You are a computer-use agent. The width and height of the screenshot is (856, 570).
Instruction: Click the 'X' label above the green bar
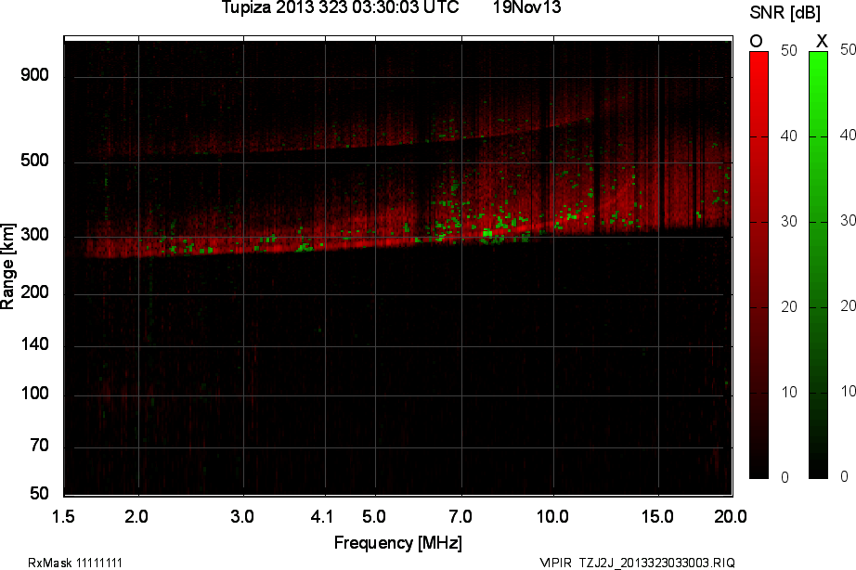(822, 41)
